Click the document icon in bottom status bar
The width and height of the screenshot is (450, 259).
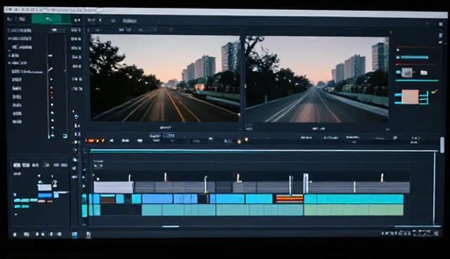pos(89,235)
